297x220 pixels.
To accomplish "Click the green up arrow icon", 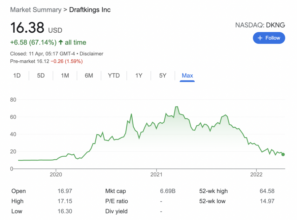I will [x=61, y=42].
